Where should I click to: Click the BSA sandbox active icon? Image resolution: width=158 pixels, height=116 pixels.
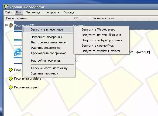coord(11,25)
